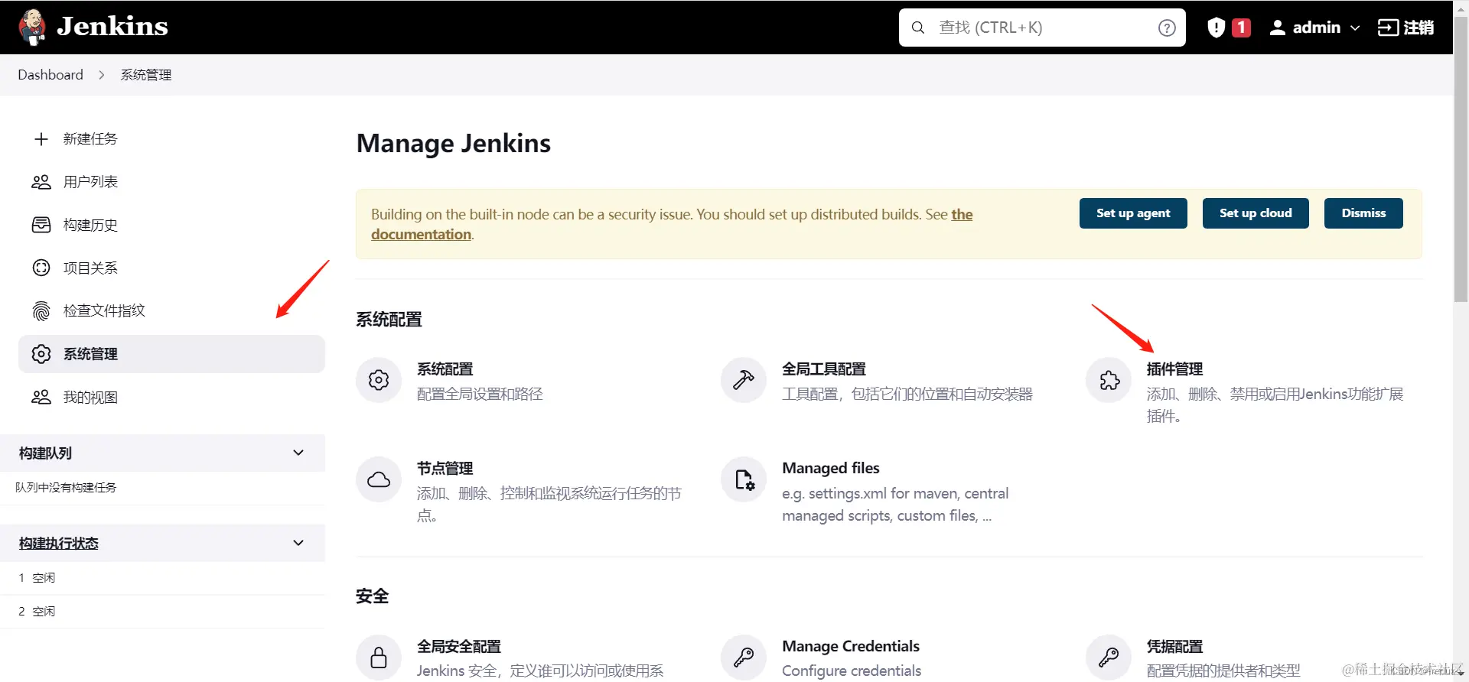Click the Jenkins title text in header
Viewport: 1469px width, 682px height.
pos(112,27)
